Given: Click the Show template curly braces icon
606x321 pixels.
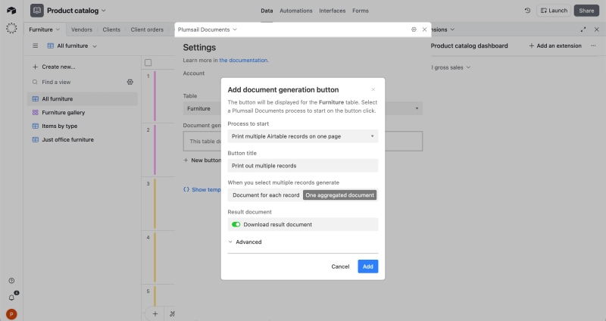Looking at the screenshot, I should pyautogui.click(x=186, y=190).
